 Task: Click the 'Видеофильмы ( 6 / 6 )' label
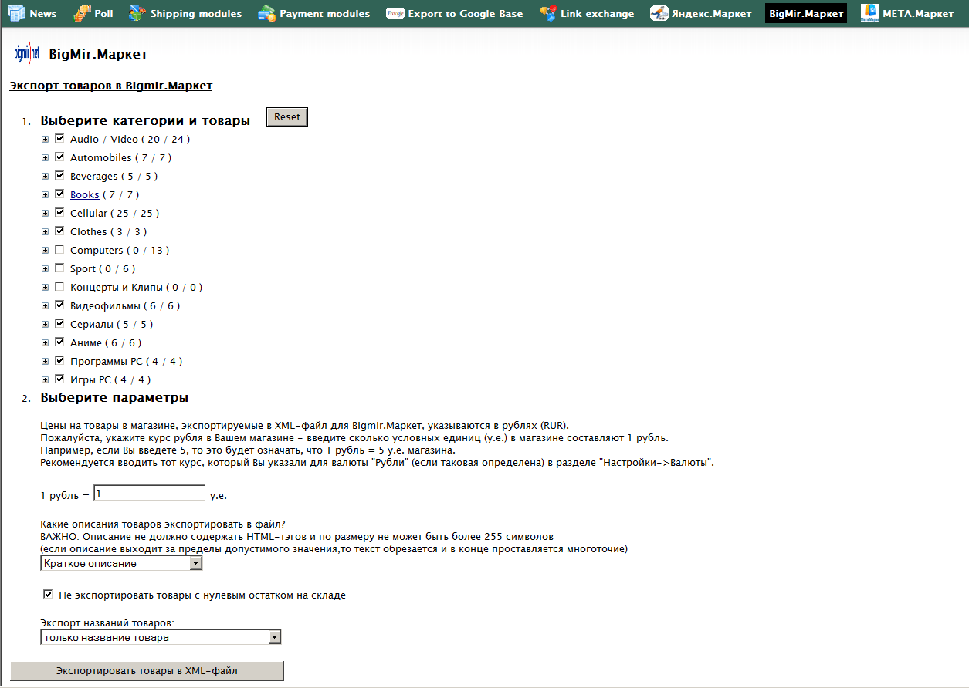point(125,306)
